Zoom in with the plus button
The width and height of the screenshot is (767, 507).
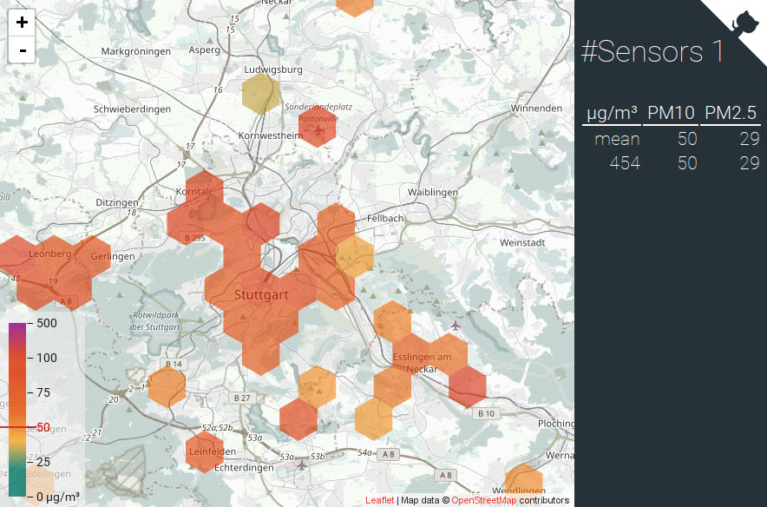tap(22, 23)
